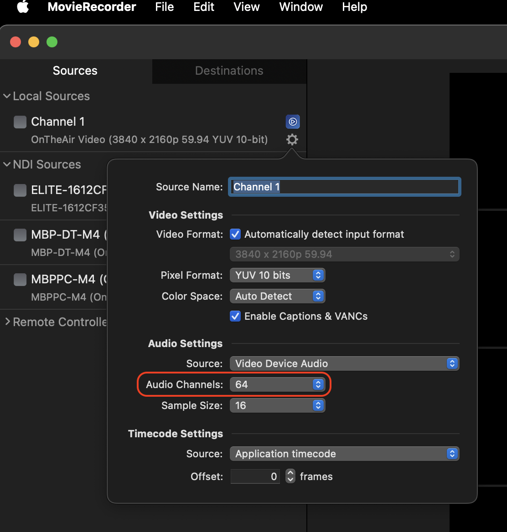The width and height of the screenshot is (507, 532).
Task: Click the Offset frames input field
Action: [x=255, y=476]
